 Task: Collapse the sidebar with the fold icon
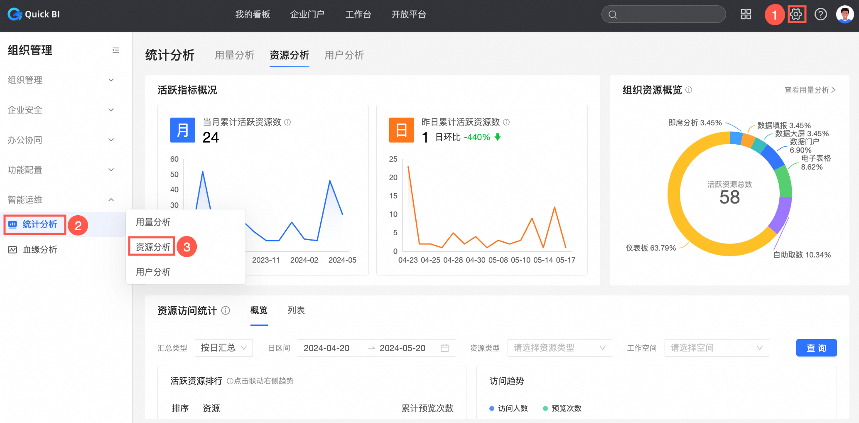pos(116,50)
